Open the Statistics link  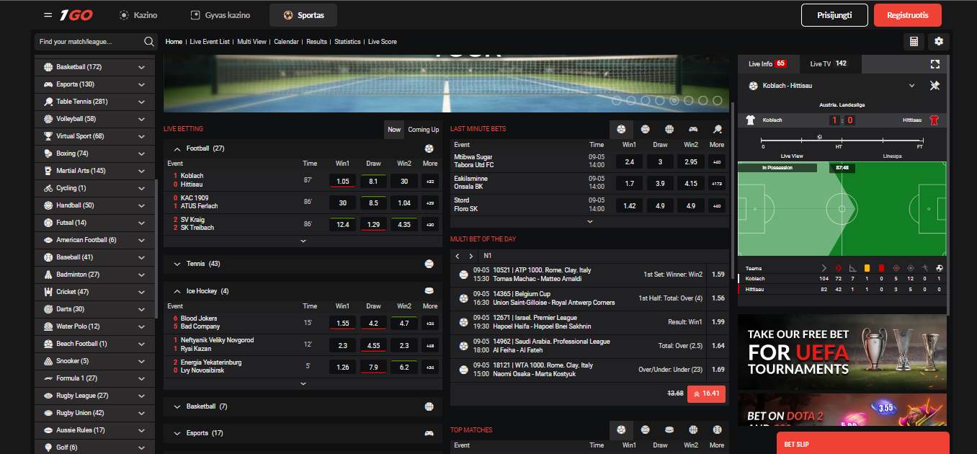[347, 42]
